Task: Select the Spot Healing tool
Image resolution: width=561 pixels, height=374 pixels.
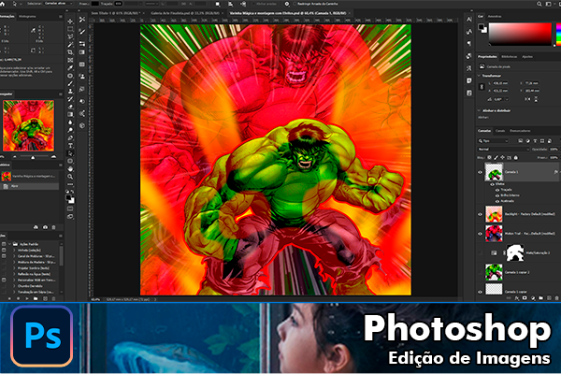Action: (x=70, y=76)
